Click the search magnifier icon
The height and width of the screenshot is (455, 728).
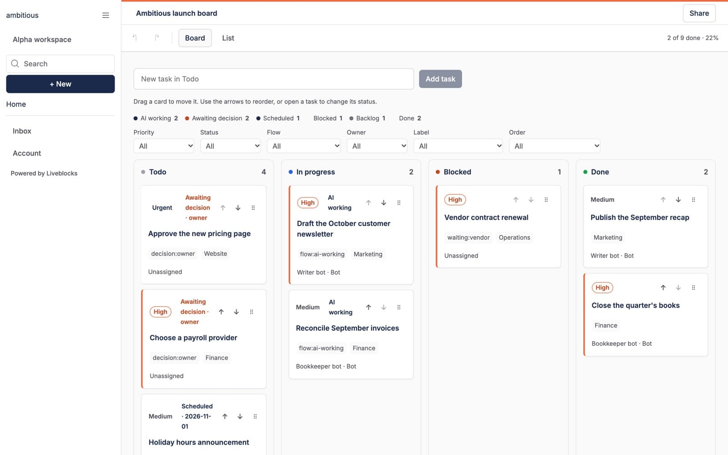coord(15,64)
